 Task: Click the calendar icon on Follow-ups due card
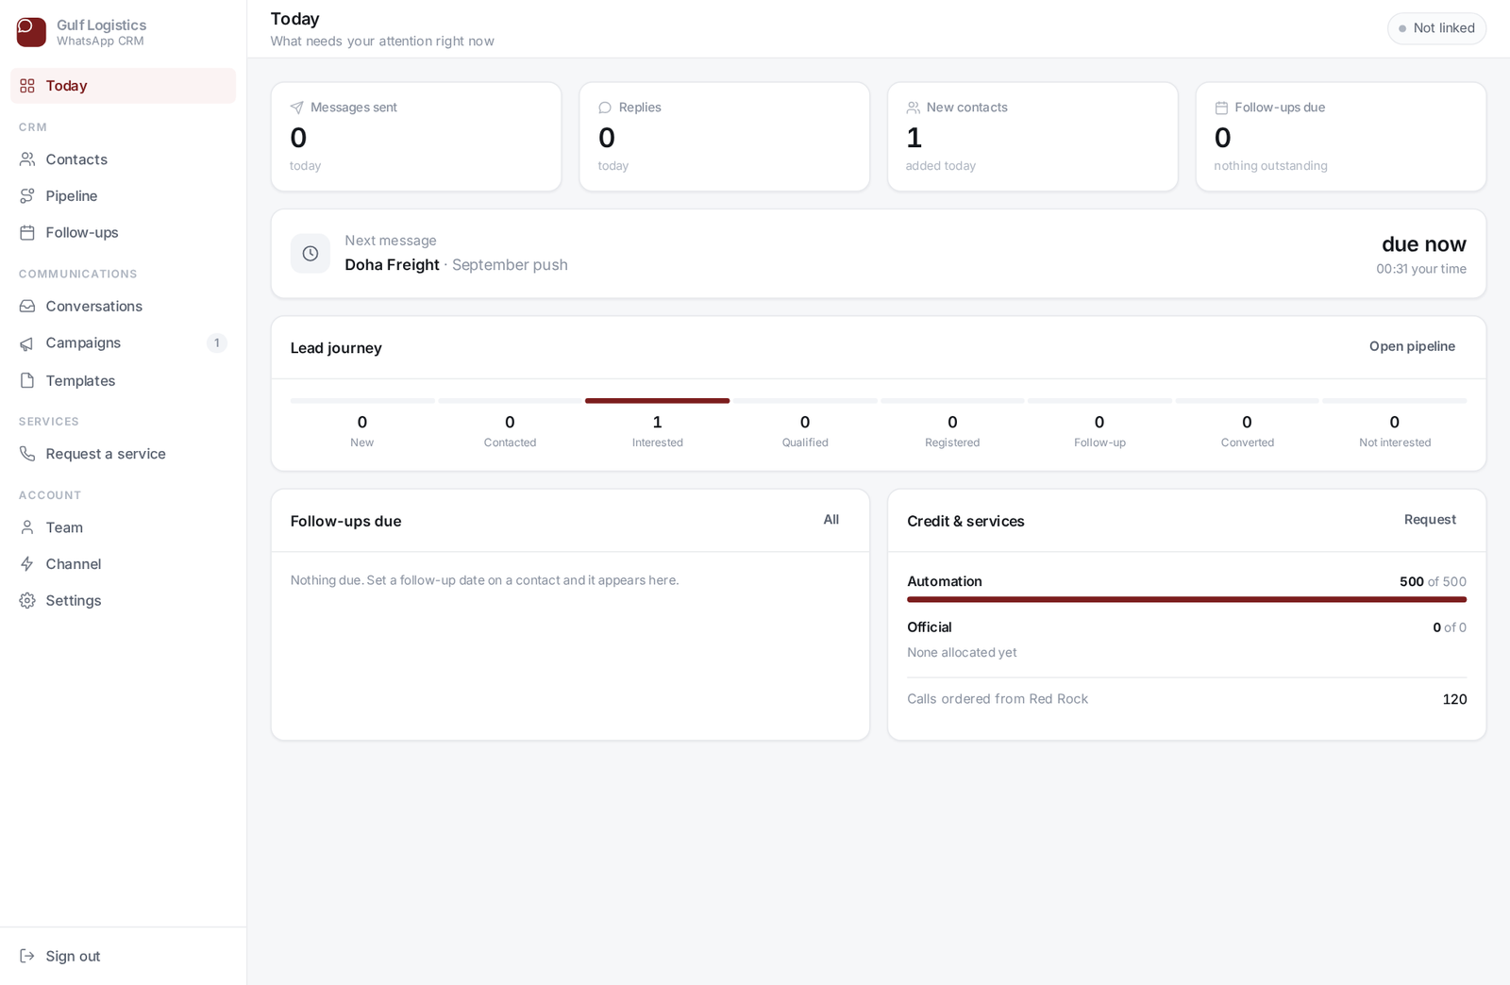(1221, 108)
